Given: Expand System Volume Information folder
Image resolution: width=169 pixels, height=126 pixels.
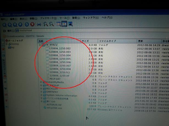Looking at the screenshot, I should click(x=41, y=95).
